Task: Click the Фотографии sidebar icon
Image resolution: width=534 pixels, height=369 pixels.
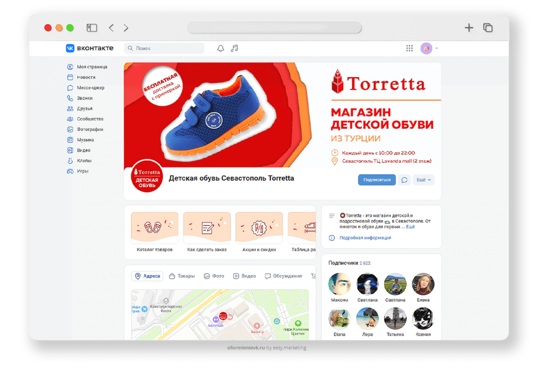Action: point(70,129)
